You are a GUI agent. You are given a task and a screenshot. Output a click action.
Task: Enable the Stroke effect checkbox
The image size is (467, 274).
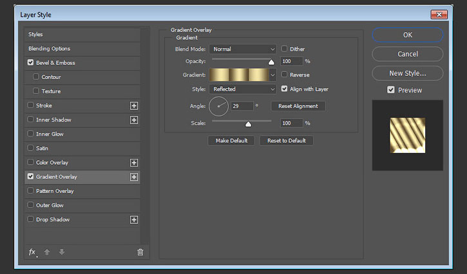pos(30,105)
